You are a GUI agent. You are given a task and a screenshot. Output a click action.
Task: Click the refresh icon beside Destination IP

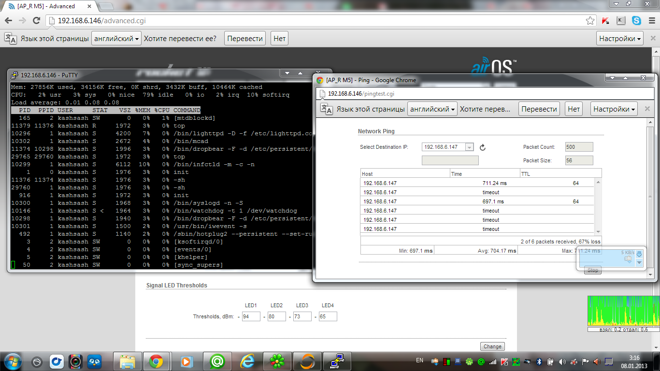[x=482, y=147]
